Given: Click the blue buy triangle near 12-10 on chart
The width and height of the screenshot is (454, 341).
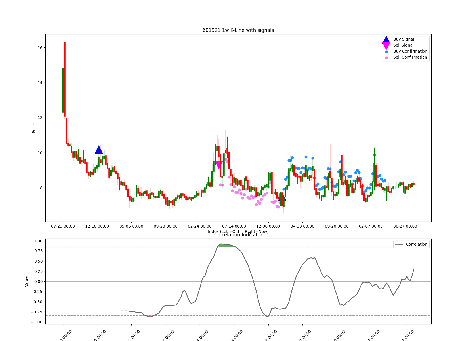Looking at the screenshot, I should point(99,150).
